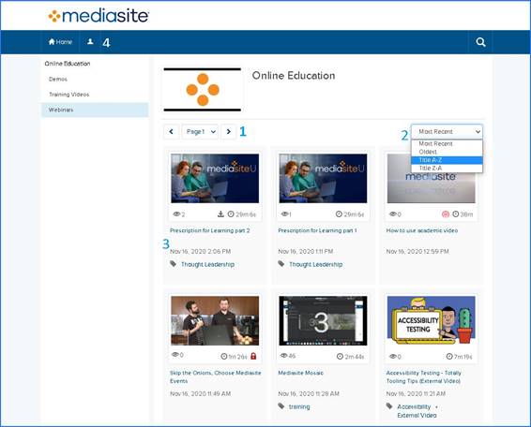Click tag icon beside training

(x=281, y=406)
